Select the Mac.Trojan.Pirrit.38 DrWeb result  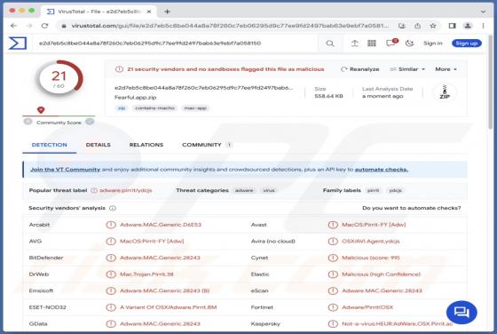point(146,274)
